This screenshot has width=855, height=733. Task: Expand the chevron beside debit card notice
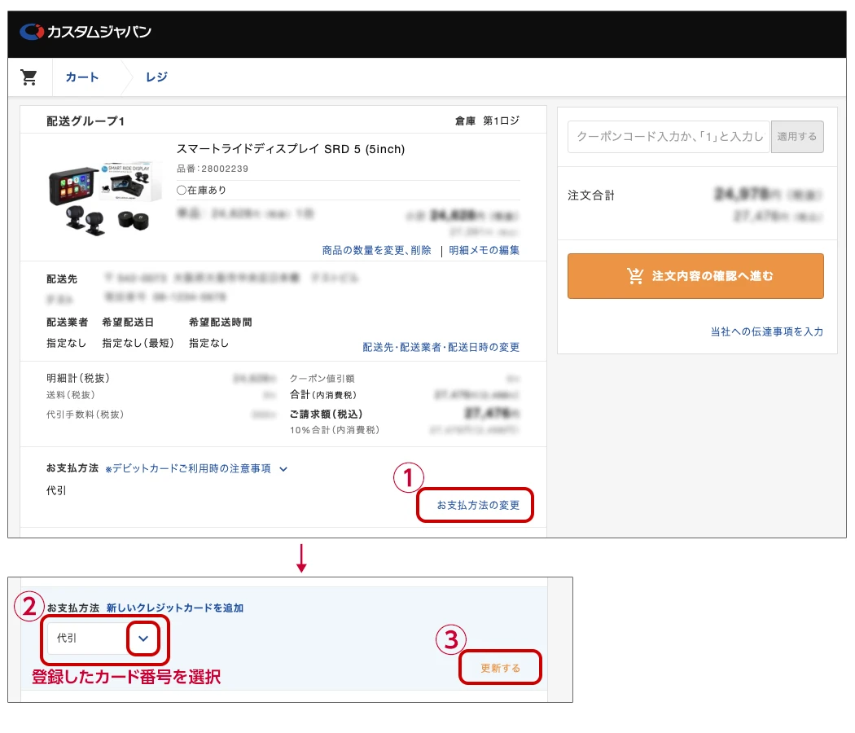tap(283, 469)
